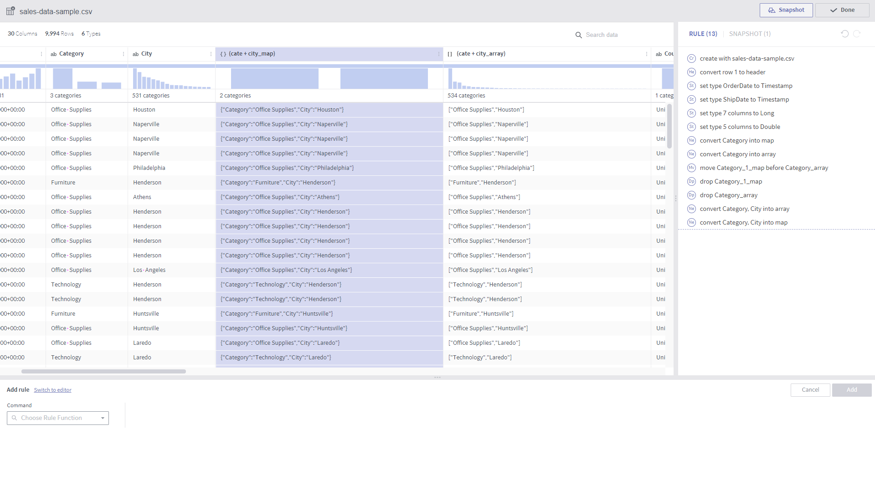Click the Switch to editor link
Screen dimensions: 875x496
tap(53, 390)
